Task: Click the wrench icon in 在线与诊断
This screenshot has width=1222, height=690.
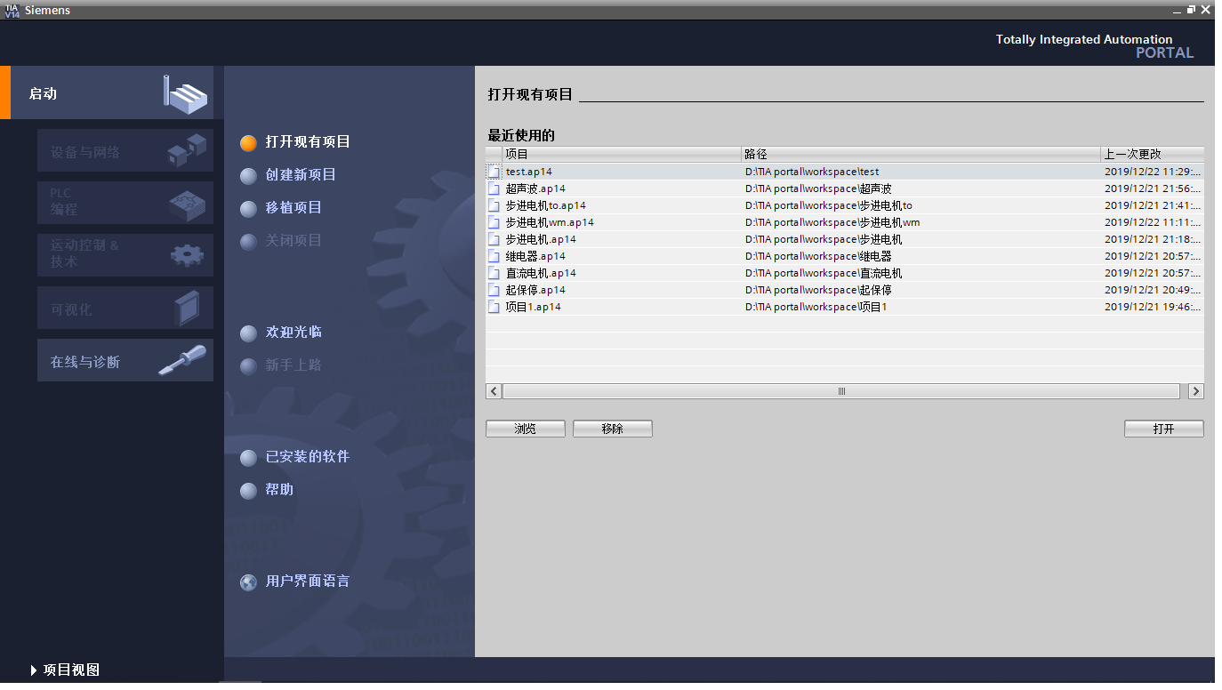Action: (181, 361)
